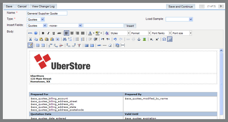Apply underline formatting
The image size is (228, 122).
click(x=54, y=33)
